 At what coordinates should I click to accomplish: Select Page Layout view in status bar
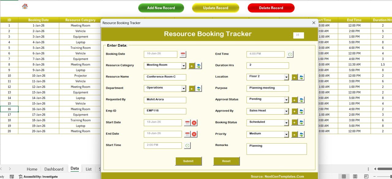click(355, 176)
